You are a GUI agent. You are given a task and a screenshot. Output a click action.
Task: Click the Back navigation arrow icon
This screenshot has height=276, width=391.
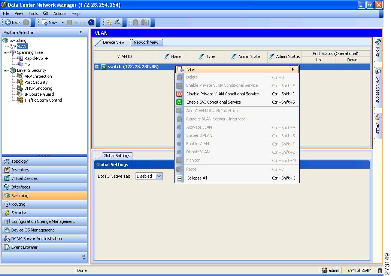coord(8,22)
